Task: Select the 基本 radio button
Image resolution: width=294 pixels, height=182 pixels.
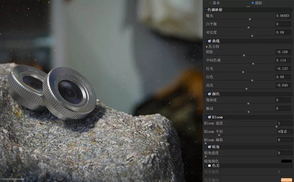Action: pos(210,3)
